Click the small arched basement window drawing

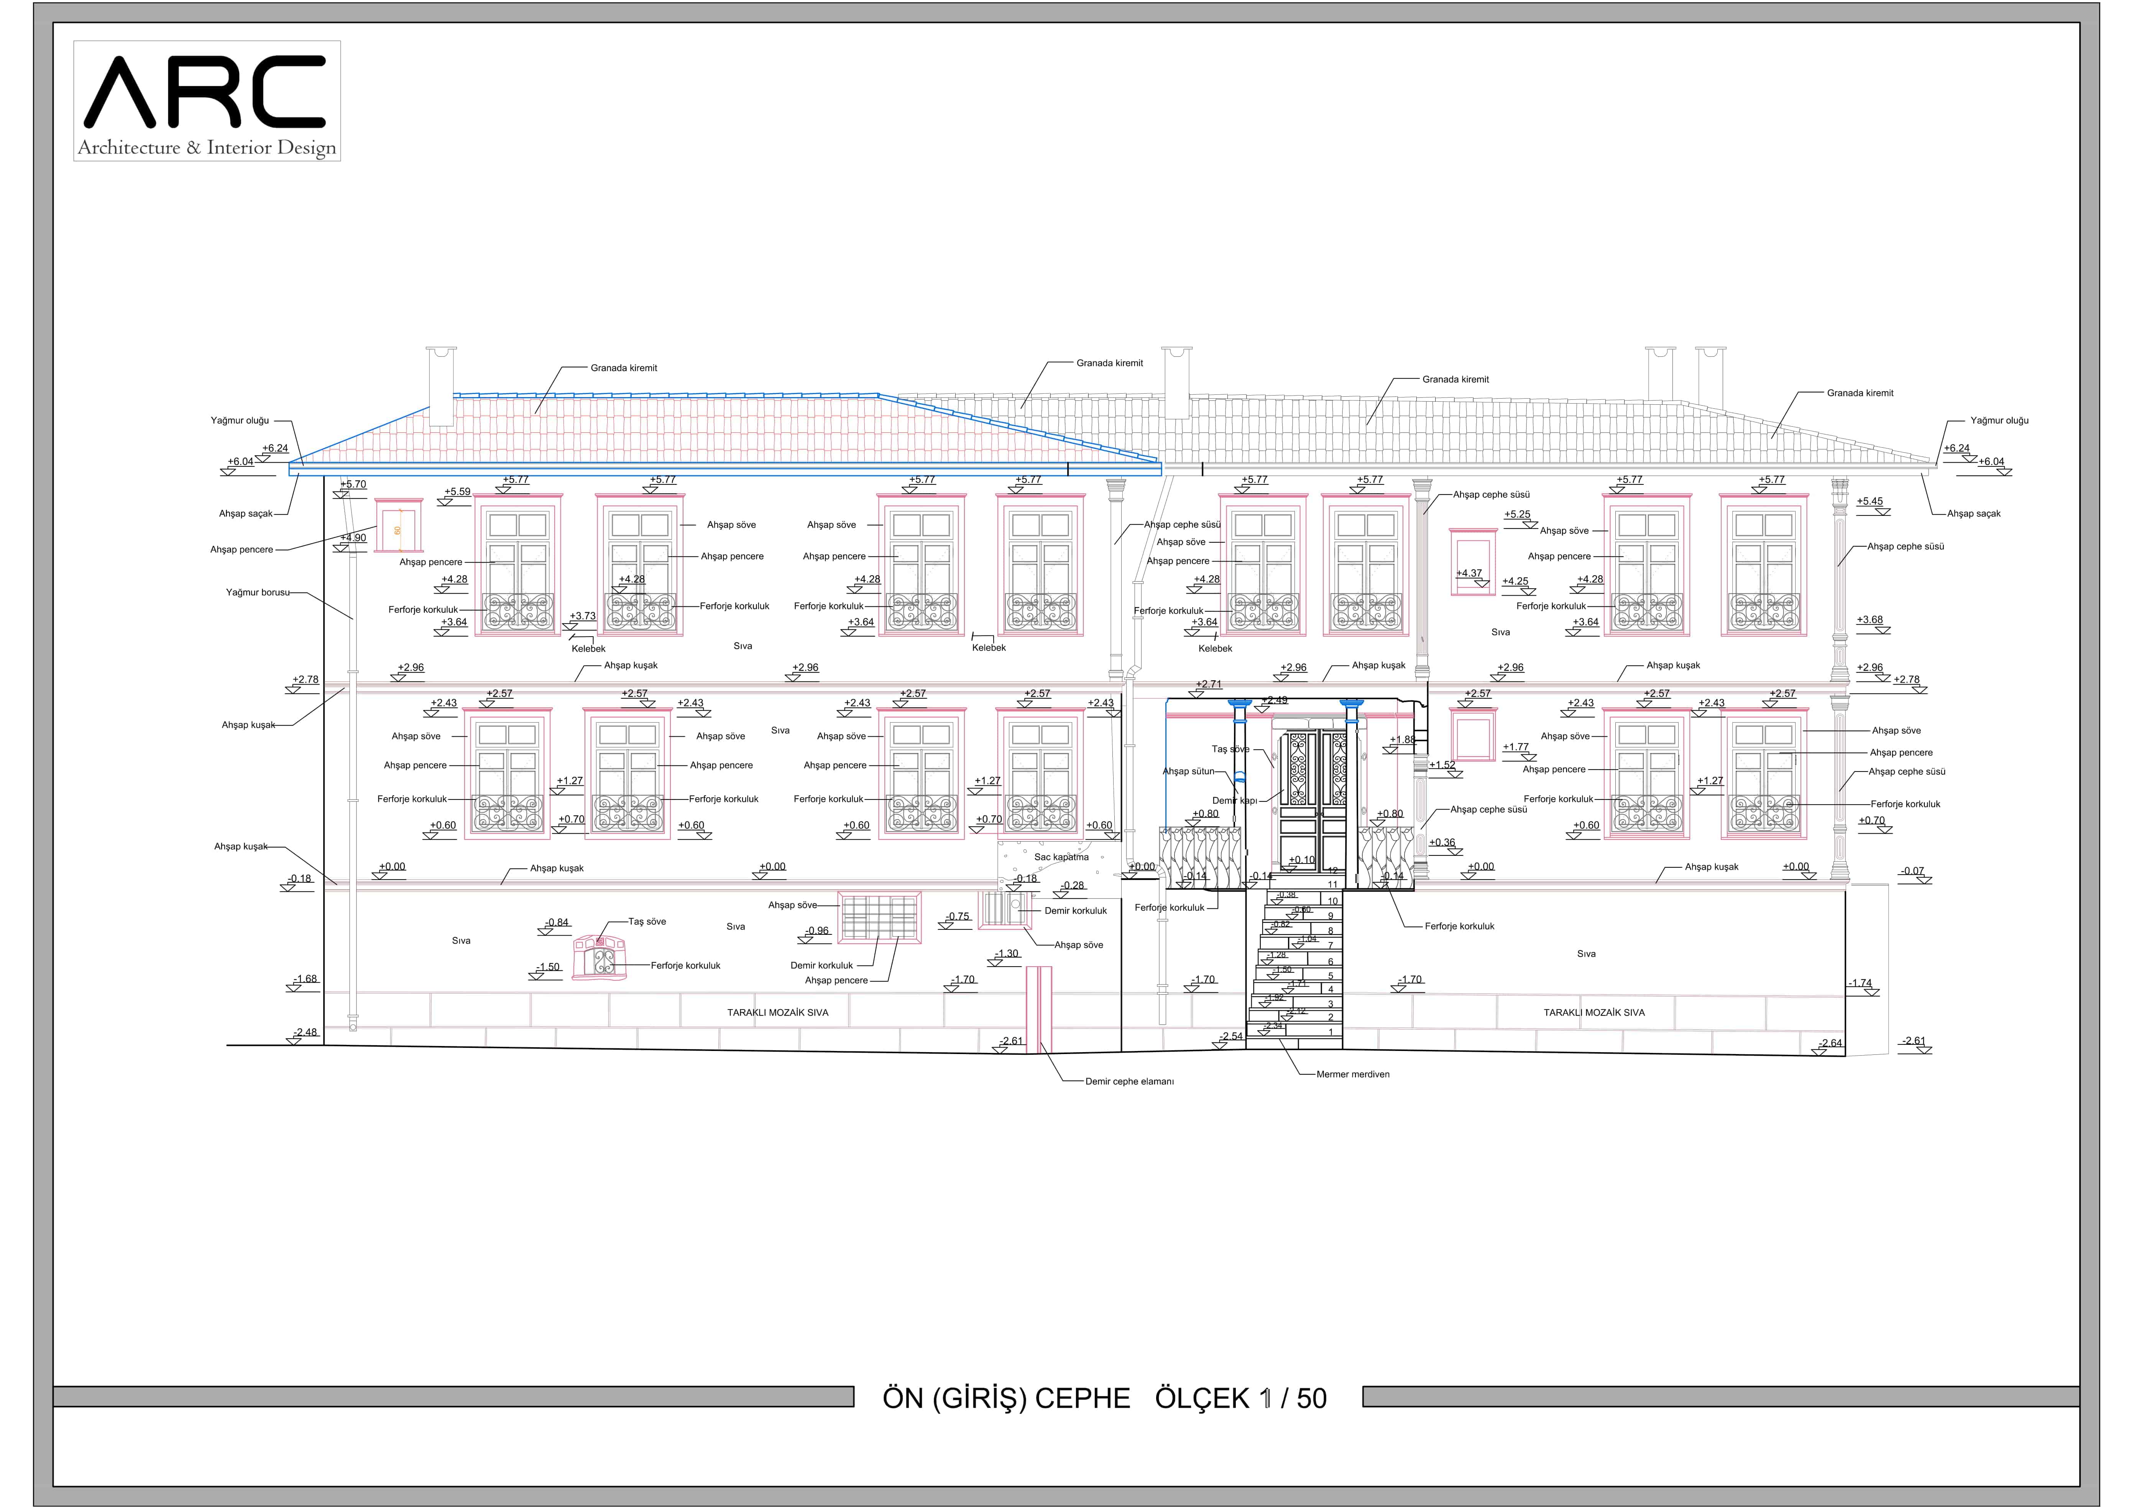pyautogui.click(x=600, y=958)
